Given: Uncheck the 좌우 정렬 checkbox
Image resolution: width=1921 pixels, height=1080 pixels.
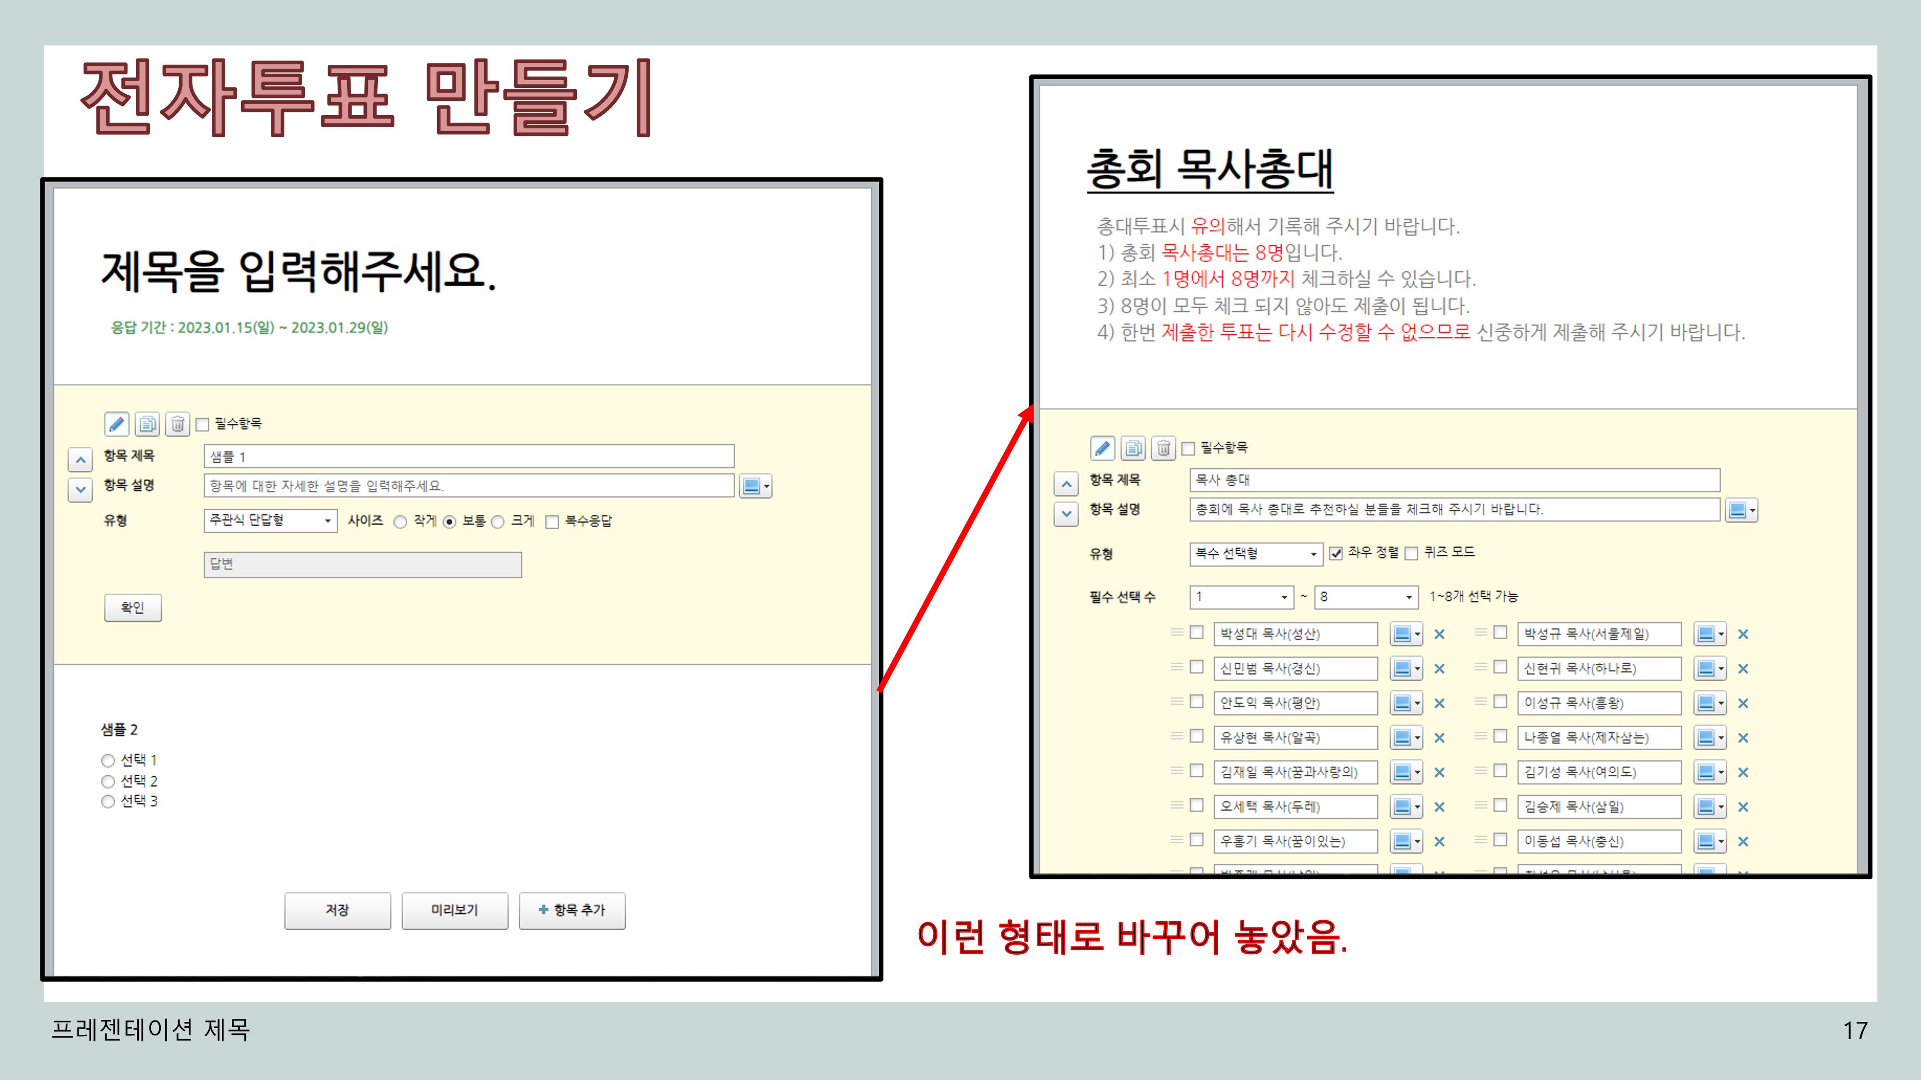Looking at the screenshot, I should point(1336,553).
